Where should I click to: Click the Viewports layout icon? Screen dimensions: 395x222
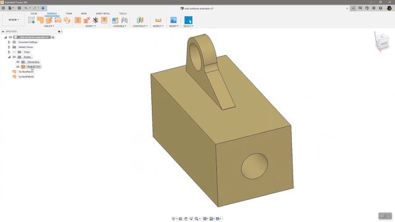tap(218, 219)
